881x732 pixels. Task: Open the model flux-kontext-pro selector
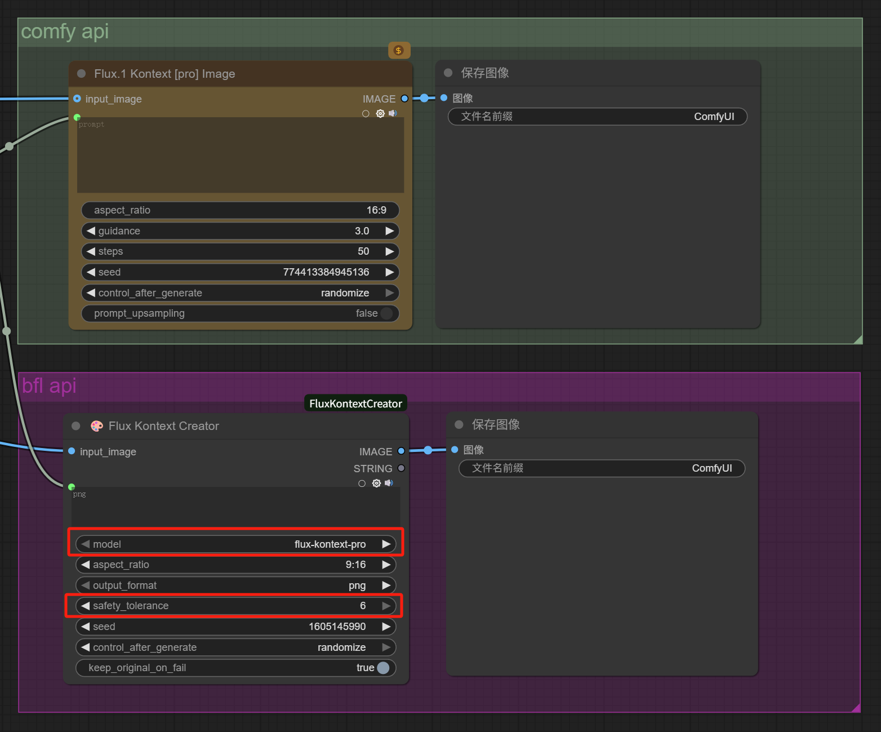[x=235, y=544]
